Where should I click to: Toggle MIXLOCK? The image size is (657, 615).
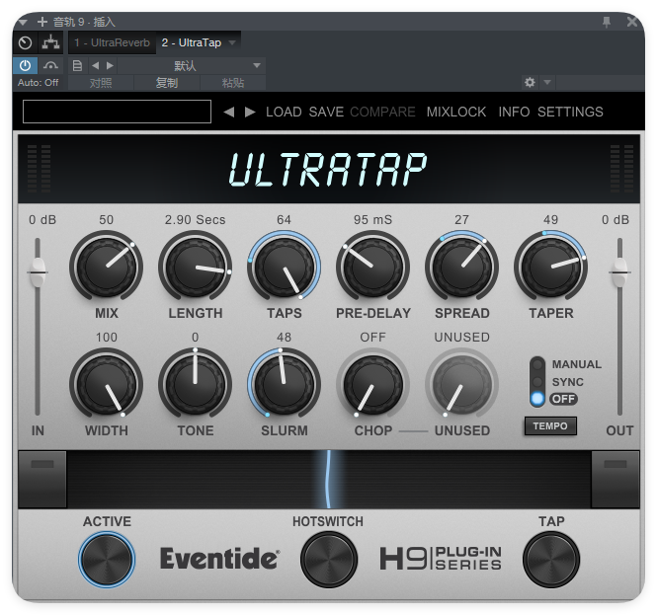pos(456,112)
